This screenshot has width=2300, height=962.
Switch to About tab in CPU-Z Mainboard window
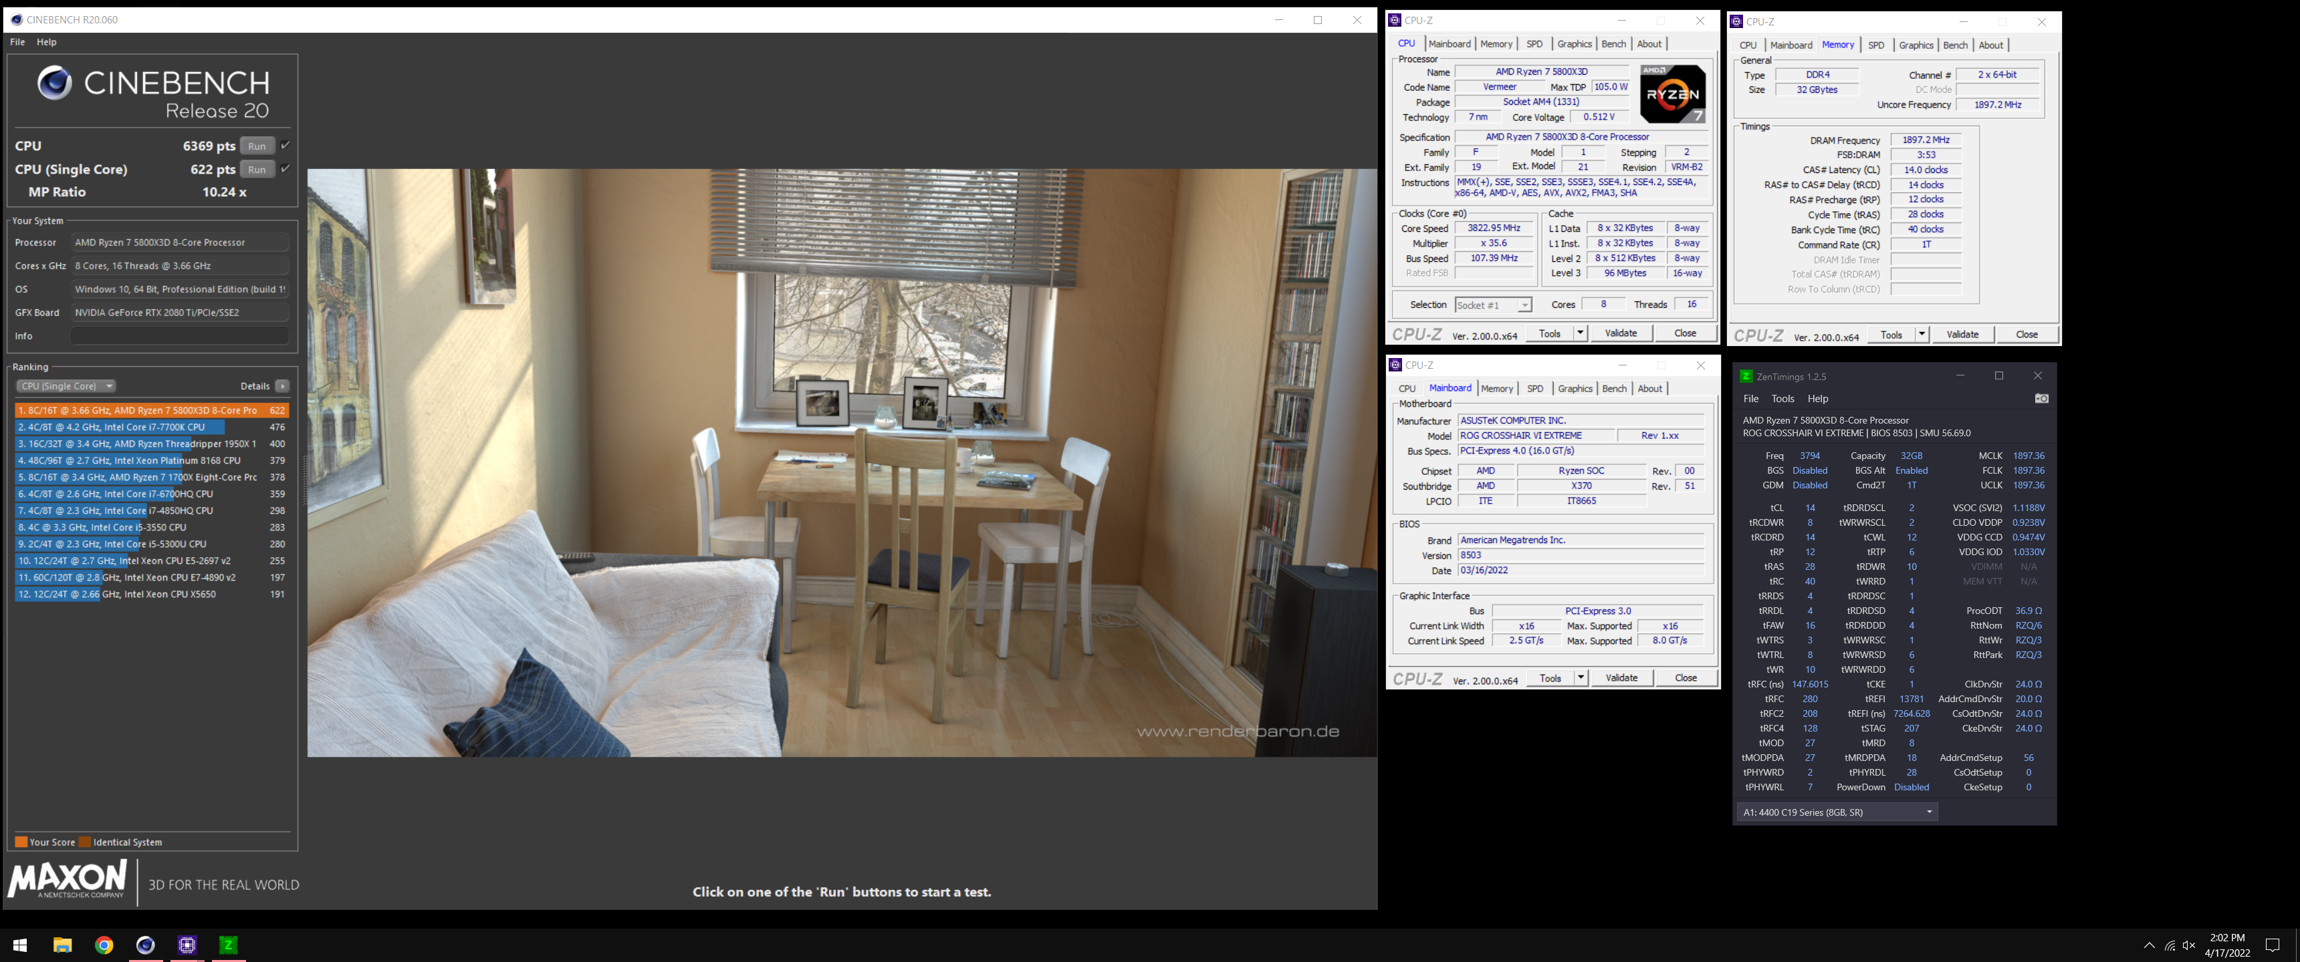click(x=1650, y=388)
